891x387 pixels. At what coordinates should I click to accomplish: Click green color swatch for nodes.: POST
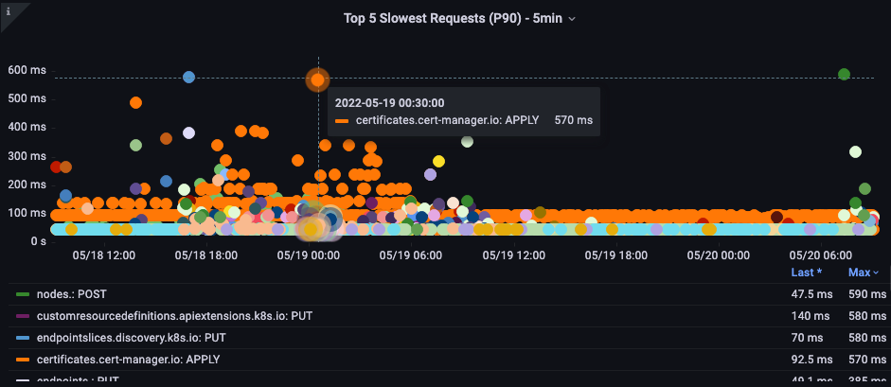click(x=23, y=294)
